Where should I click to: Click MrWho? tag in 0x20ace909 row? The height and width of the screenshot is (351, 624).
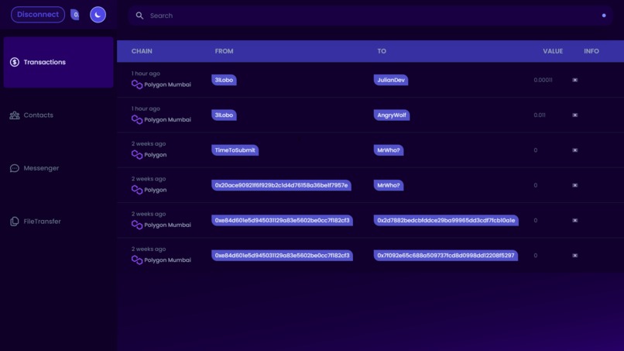click(389, 185)
